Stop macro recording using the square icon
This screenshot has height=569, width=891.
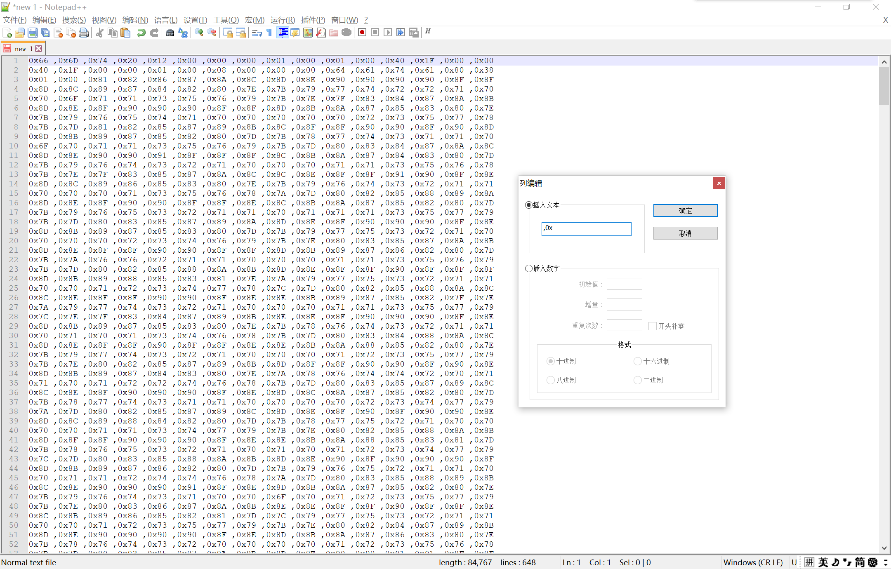point(375,33)
